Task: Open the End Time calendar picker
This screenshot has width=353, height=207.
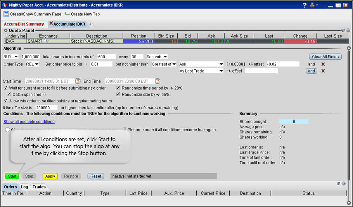Action: click(x=158, y=81)
